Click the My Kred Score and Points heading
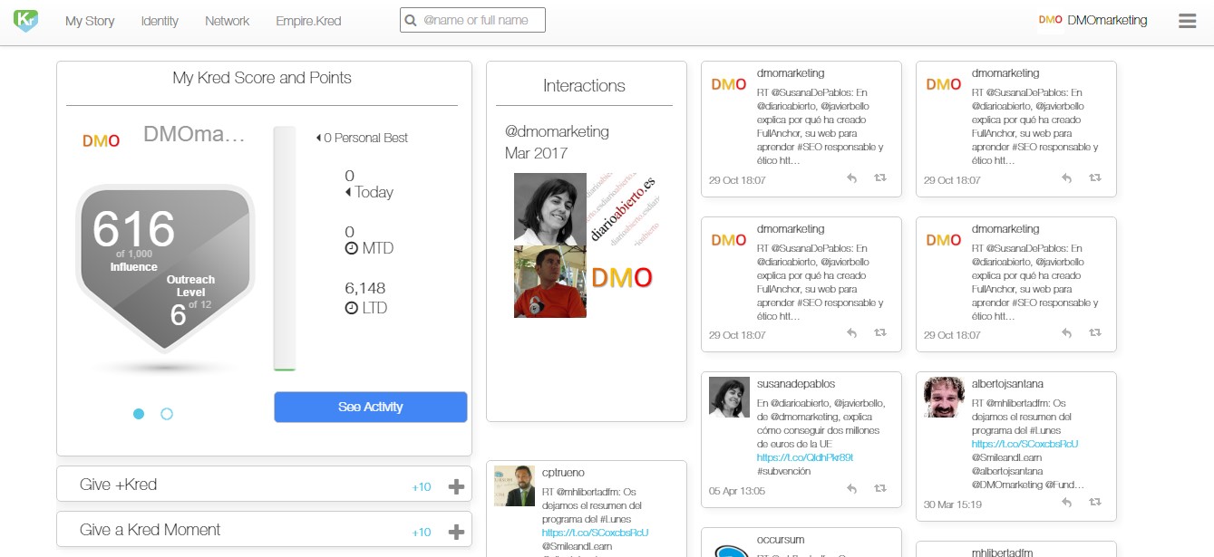The width and height of the screenshot is (1214, 557). [x=262, y=78]
